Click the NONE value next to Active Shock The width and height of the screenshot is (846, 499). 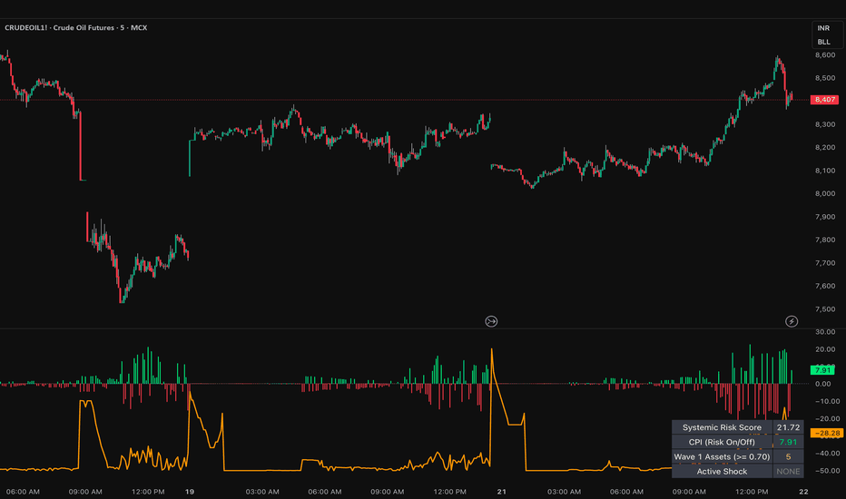pyautogui.click(x=788, y=471)
